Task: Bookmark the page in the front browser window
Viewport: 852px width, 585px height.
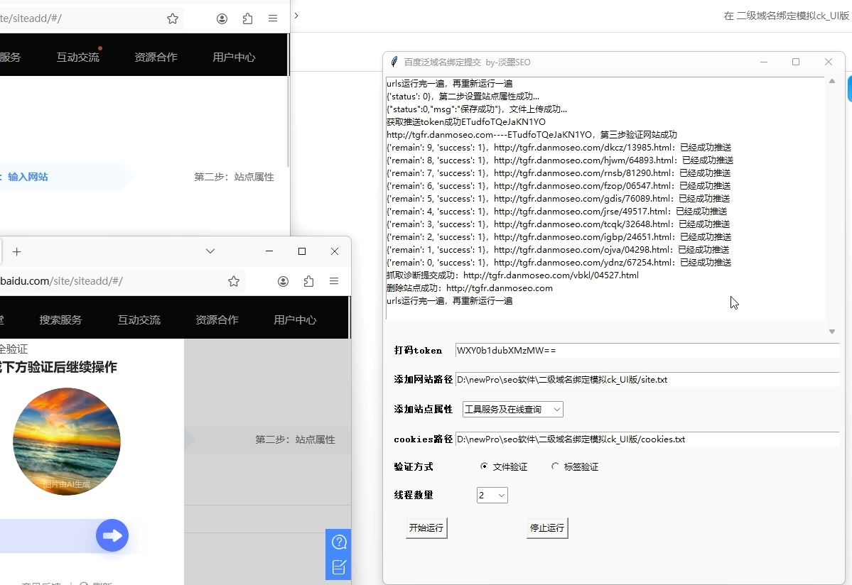Action: click(x=233, y=281)
